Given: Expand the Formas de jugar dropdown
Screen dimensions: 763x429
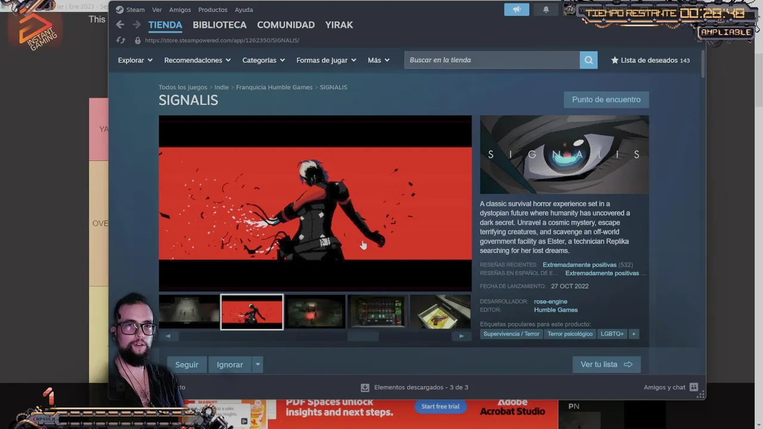Looking at the screenshot, I should [326, 60].
